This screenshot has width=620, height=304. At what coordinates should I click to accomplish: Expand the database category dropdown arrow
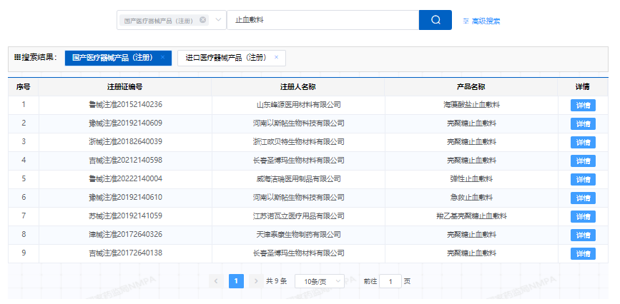coord(218,20)
